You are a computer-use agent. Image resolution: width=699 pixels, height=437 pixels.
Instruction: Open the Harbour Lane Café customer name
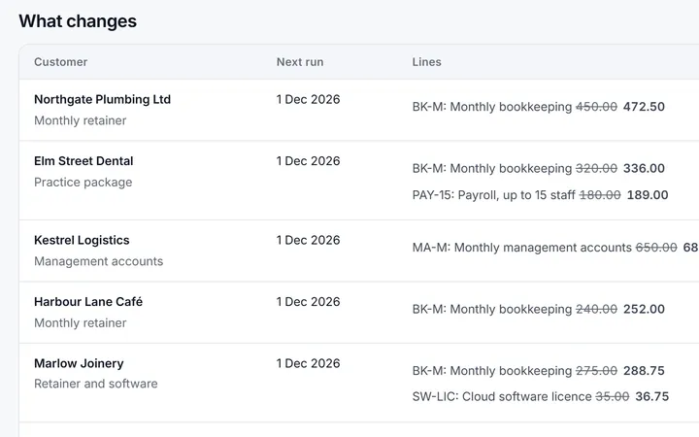[88, 301]
